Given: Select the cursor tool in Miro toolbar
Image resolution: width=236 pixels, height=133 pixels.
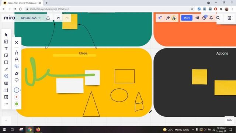Looking at the screenshot, I should point(6,35).
